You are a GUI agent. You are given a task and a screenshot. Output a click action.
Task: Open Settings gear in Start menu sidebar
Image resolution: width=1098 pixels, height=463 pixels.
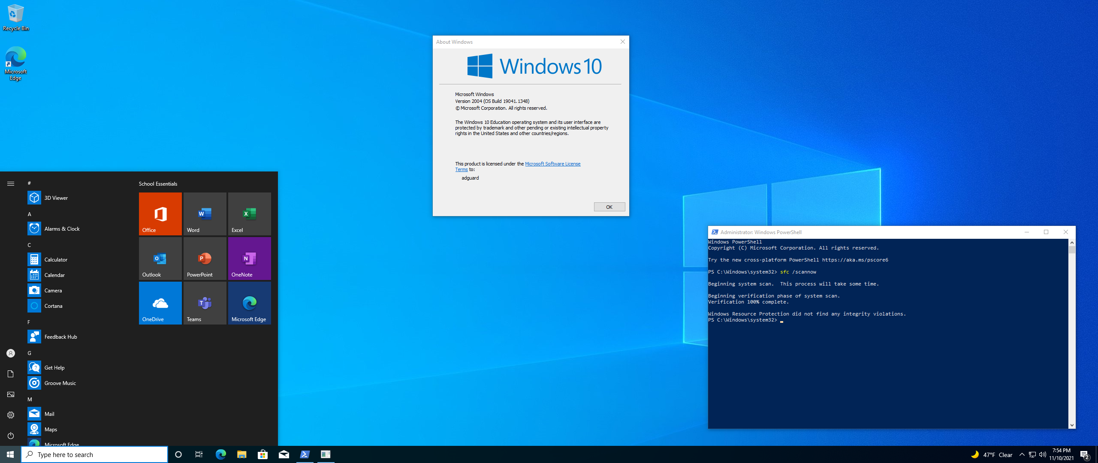(11, 415)
